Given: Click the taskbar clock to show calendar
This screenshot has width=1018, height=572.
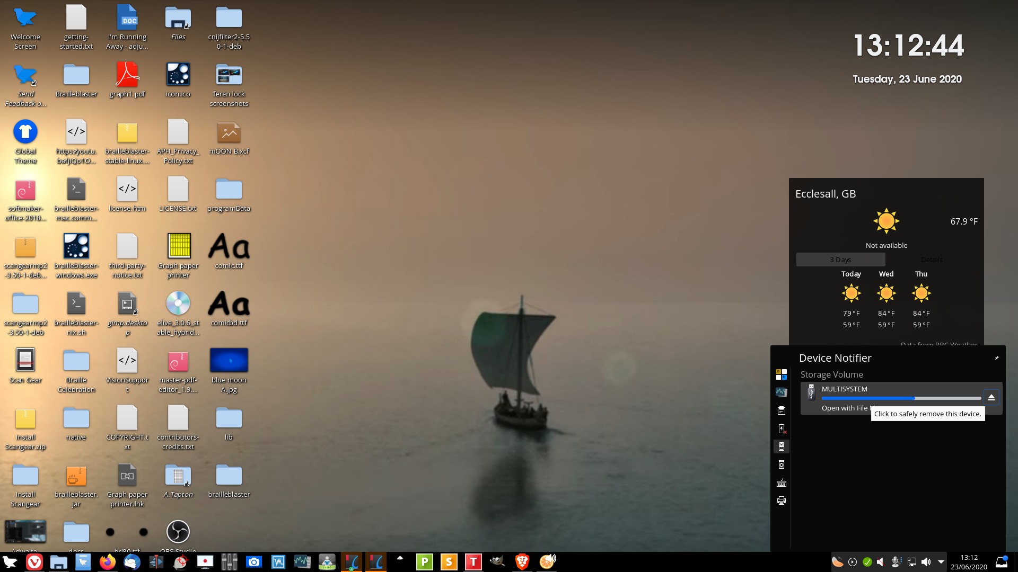Looking at the screenshot, I should 969,562.
